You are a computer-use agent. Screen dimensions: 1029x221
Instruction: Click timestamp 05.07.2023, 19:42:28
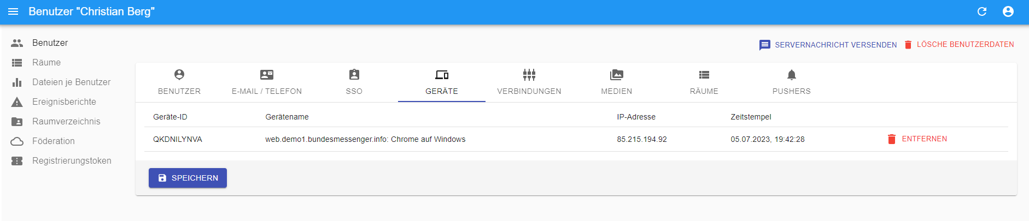tap(768, 139)
